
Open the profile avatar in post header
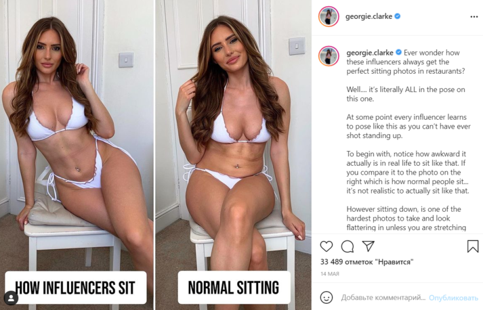click(329, 16)
